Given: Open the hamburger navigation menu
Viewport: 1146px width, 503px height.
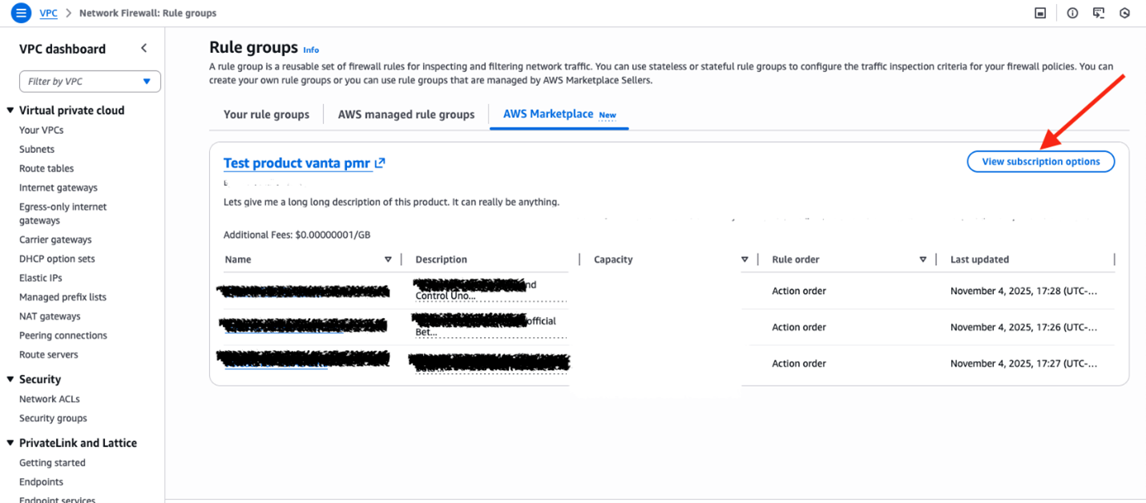Looking at the screenshot, I should click(x=20, y=13).
